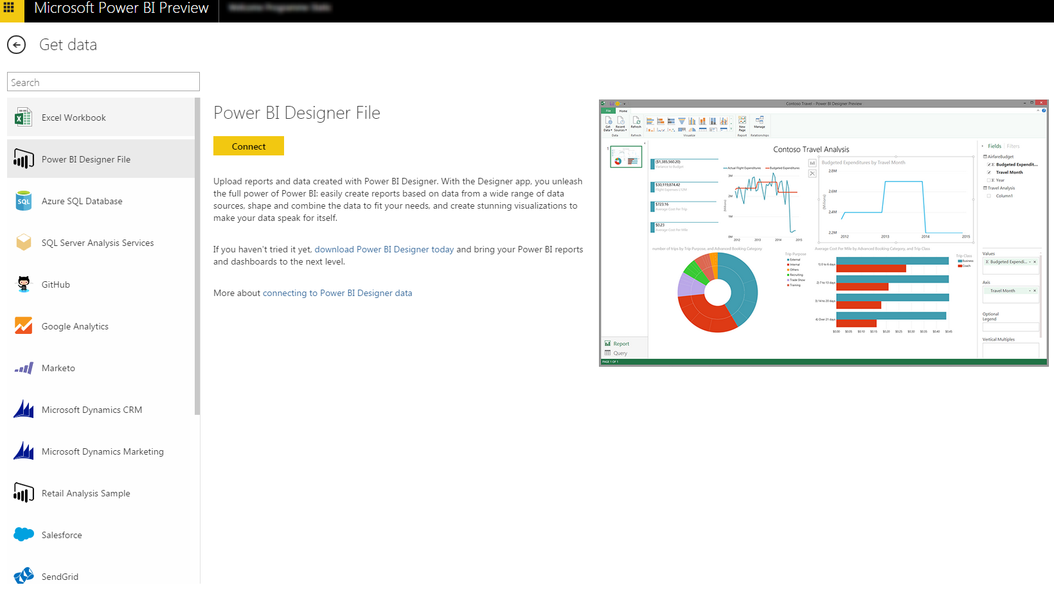
Task: Choose the Microsoft Dynamics Marketing entry
Action: [101, 451]
